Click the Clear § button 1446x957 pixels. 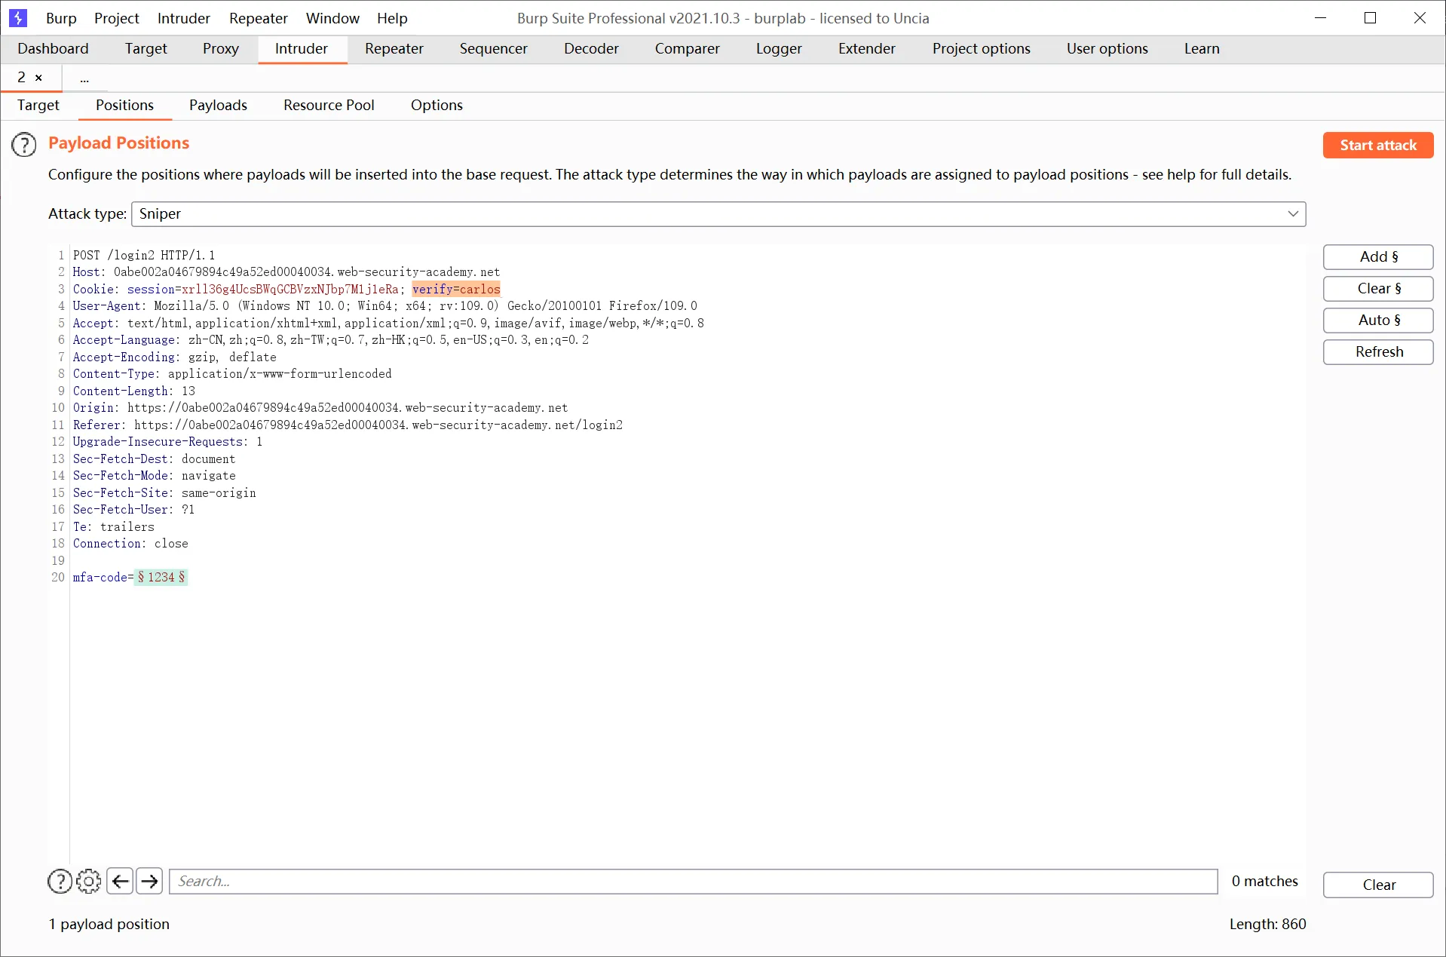(1378, 288)
